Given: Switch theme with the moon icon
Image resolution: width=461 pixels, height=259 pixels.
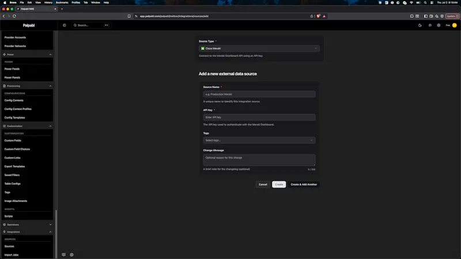Looking at the screenshot, I should point(420,25).
